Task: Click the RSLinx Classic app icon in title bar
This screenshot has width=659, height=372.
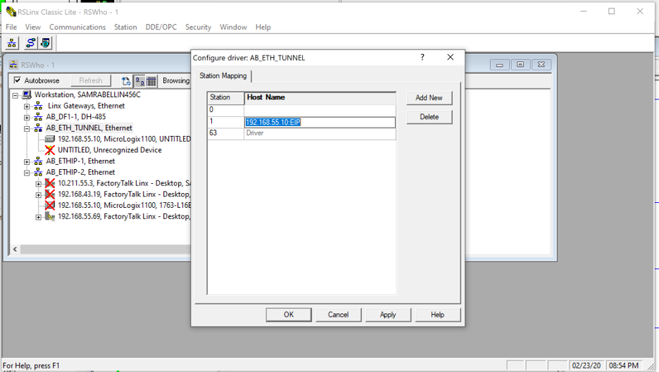Action: (x=11, y=12)
